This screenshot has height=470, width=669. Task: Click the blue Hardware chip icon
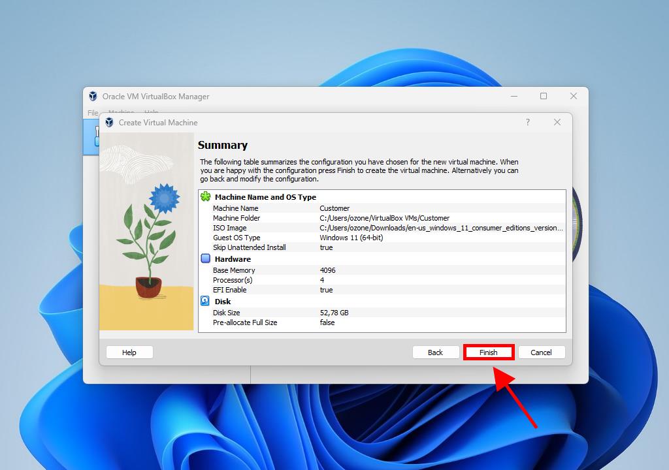pyautogui.click(x=206, y=258)
